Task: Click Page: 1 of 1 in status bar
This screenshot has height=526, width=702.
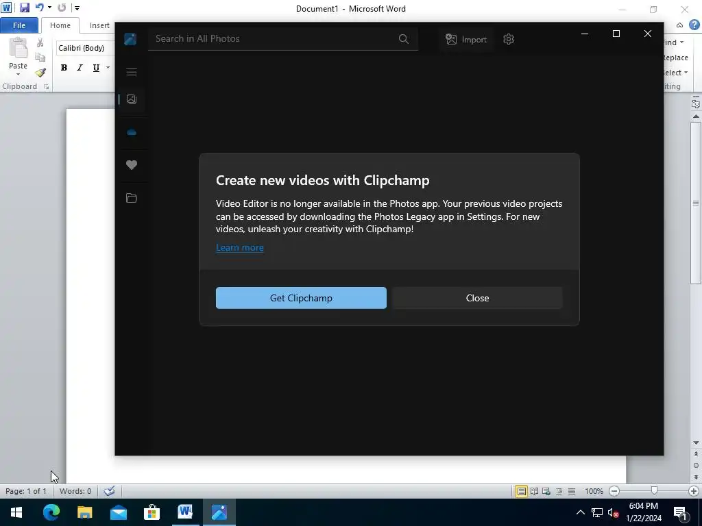Action: coord(26,491)
